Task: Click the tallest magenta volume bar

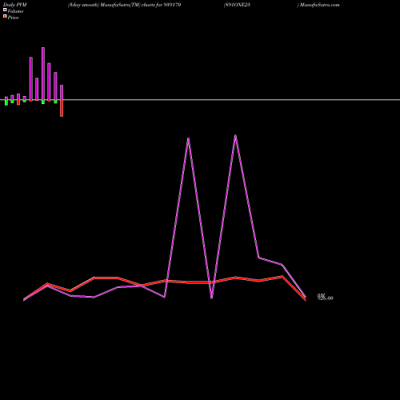Action: [x=43, y=74]
